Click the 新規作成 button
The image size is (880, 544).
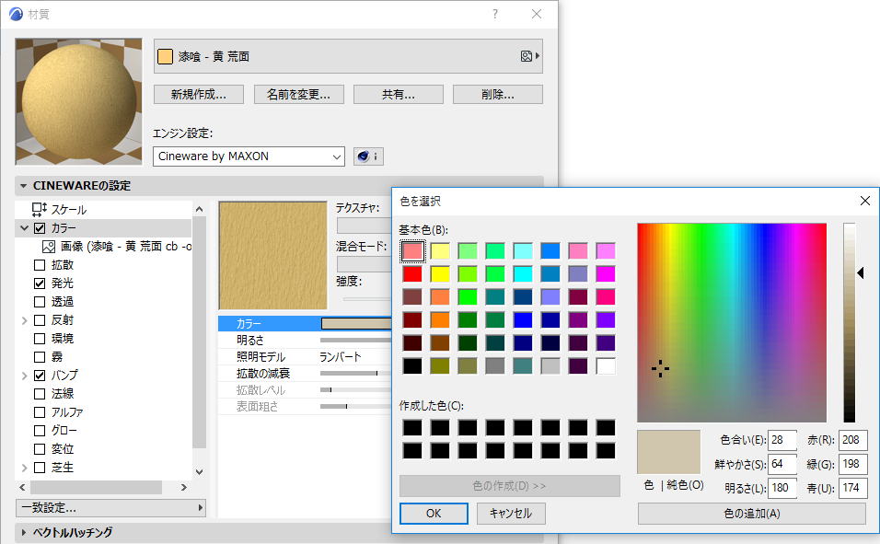[198, 93]
